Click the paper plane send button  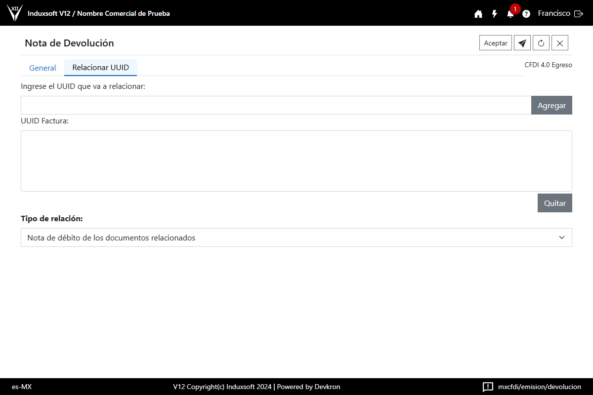(522, 43)
